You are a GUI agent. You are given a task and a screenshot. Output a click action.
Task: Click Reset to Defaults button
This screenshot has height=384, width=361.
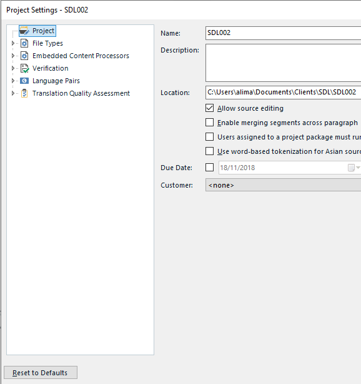(41, 373)
